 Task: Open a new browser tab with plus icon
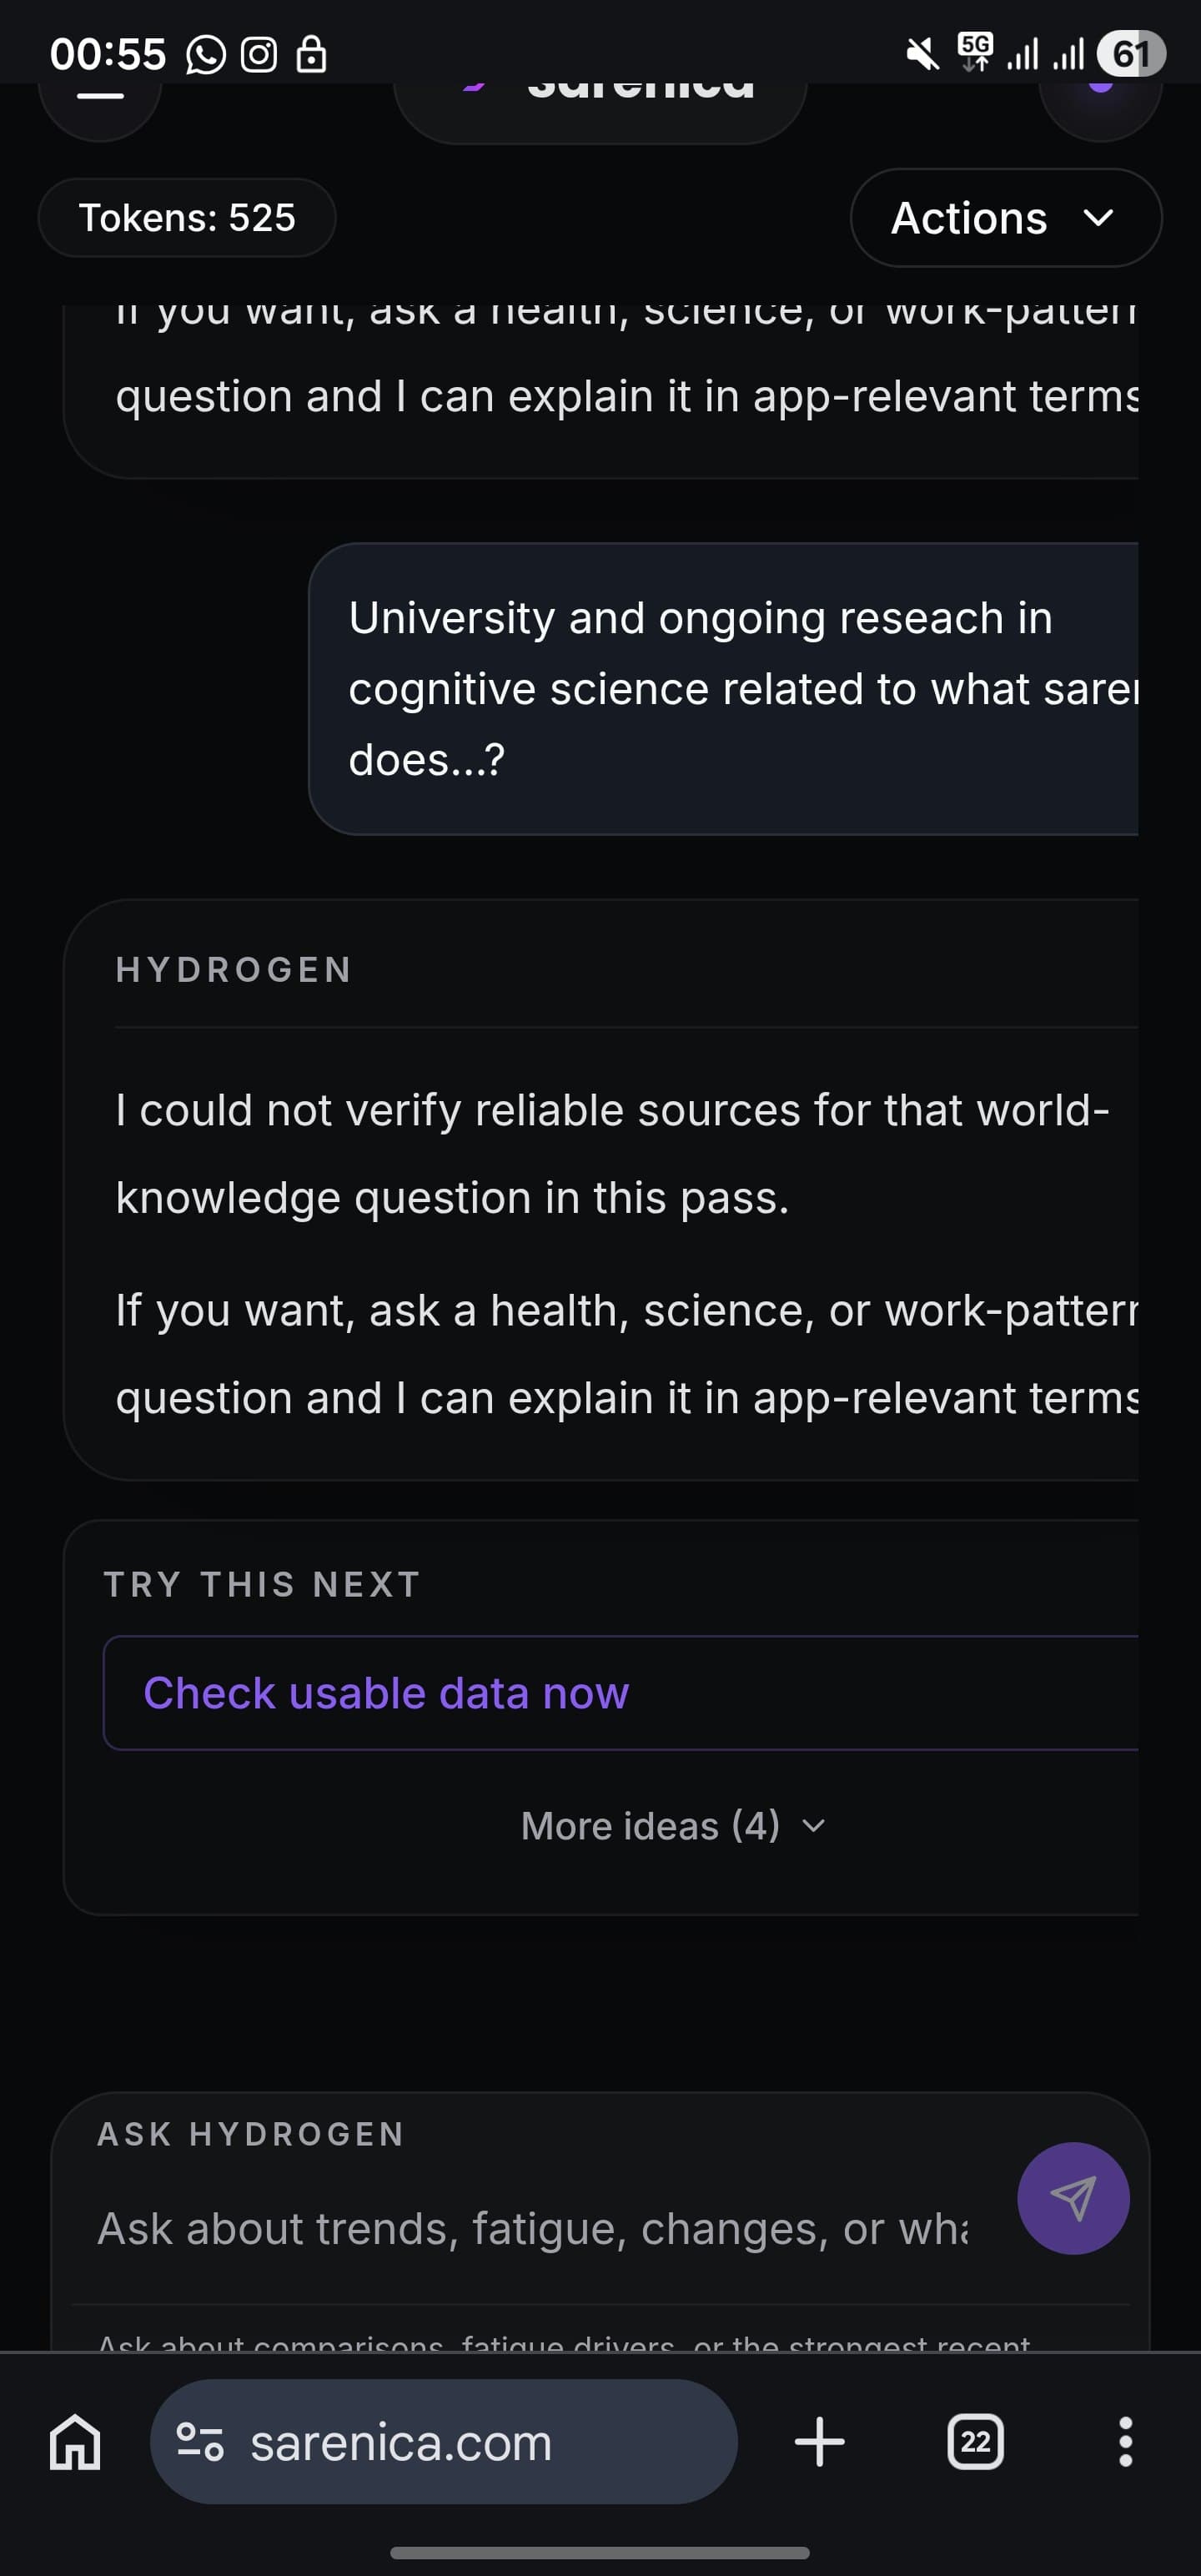pos(819,2442)
